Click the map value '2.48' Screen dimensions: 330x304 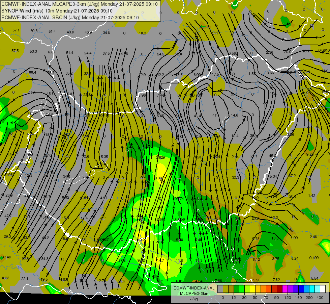313,237
